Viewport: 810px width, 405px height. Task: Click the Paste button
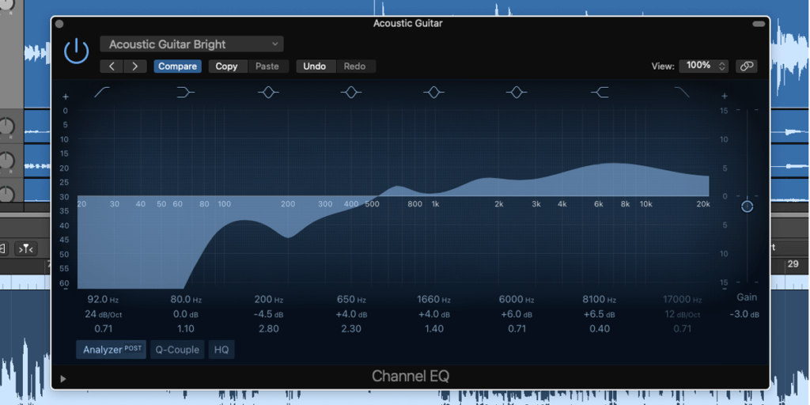point(267,66)
